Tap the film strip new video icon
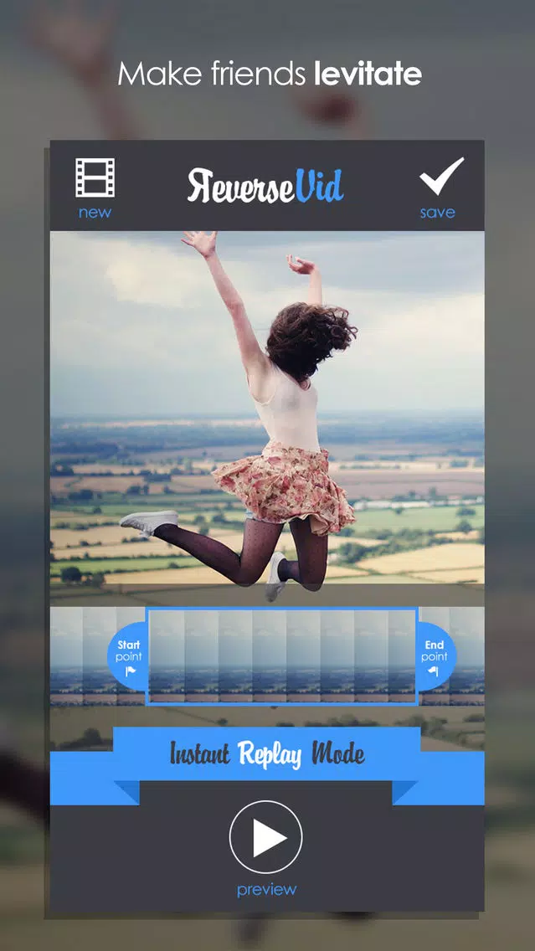The height and width of the screenshot is (951, 535). click(x=95, y=177)
